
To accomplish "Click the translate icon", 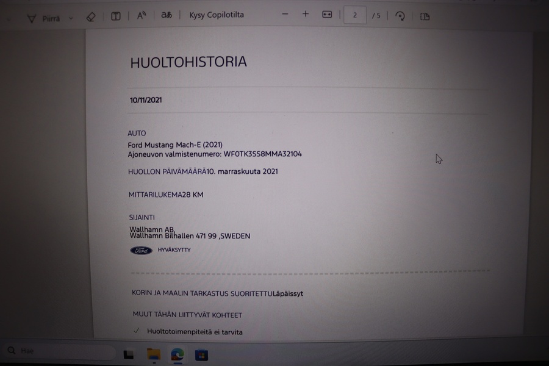I will pyautogui.click(x=167, y=15).
